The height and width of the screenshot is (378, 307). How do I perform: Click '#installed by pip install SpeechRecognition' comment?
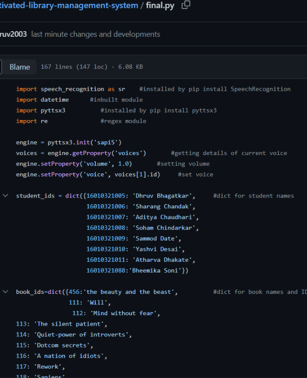(215, 89)
